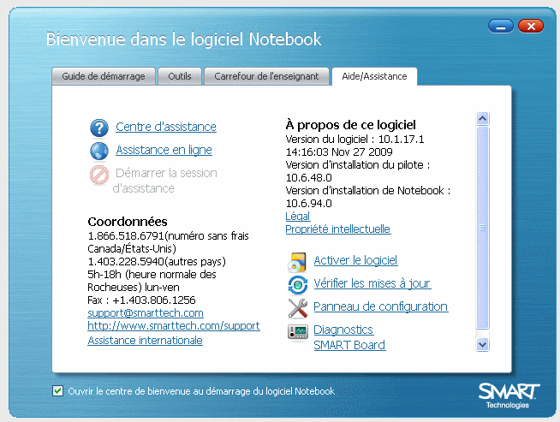
Task: Open Panneau de configuration link
Action: coord(381,306)
